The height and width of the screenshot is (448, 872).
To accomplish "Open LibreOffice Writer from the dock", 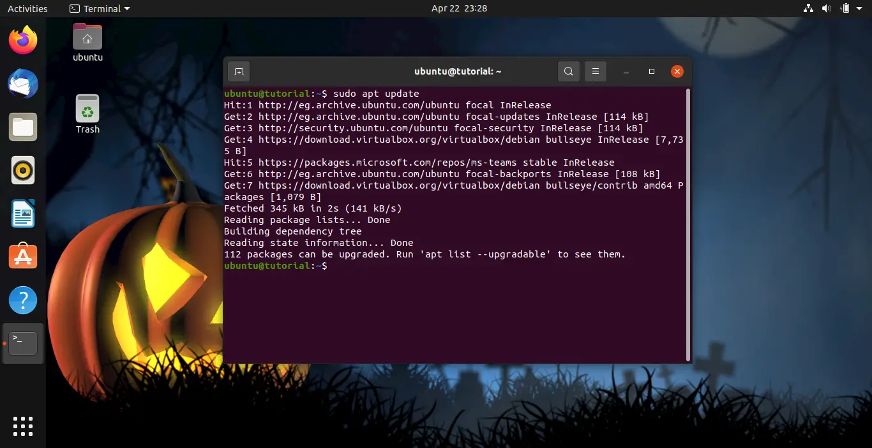I will (x=23, y=213).
